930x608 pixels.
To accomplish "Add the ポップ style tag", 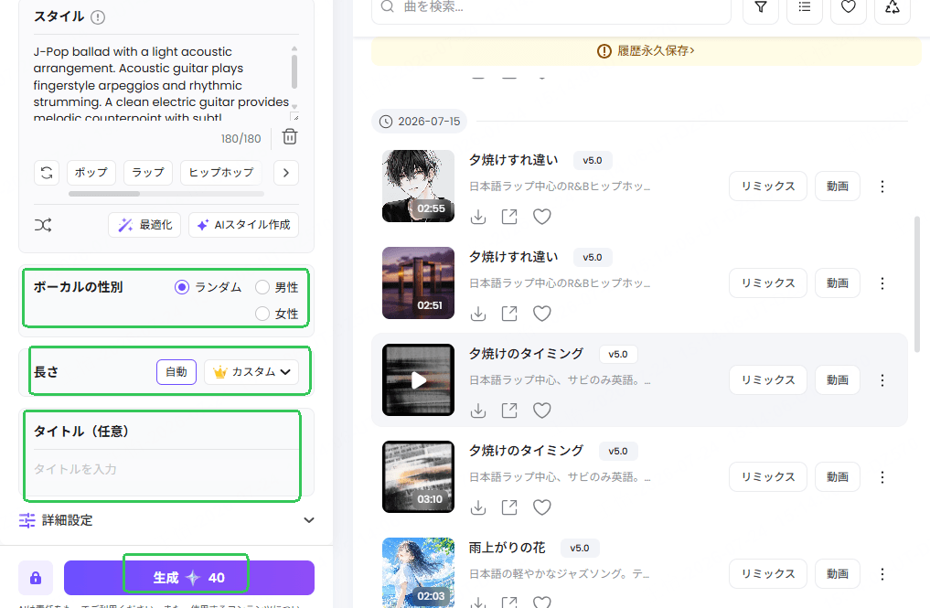I will pos(91,173).
